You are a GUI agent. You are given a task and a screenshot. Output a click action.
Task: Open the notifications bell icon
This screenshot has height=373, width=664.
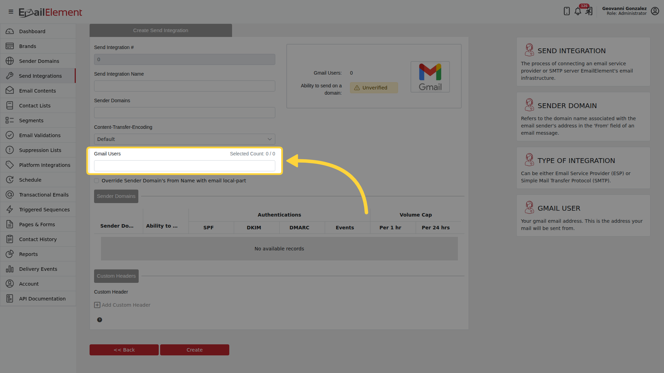[578, 11]
